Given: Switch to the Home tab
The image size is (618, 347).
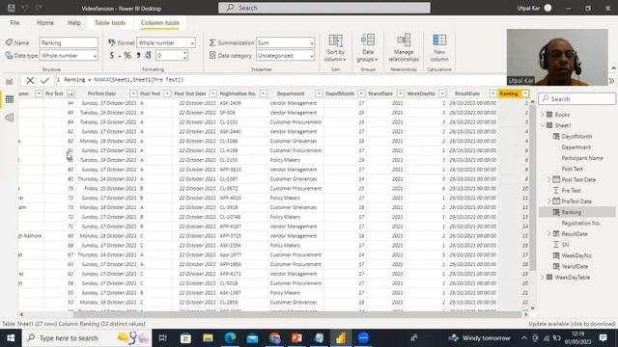Looking at the screenshot, I should tap(45, 23).
